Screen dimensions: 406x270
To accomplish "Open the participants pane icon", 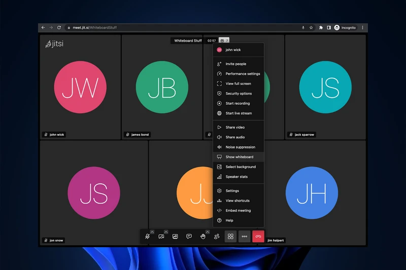I will pyautogui.click(x=217, y=237).
